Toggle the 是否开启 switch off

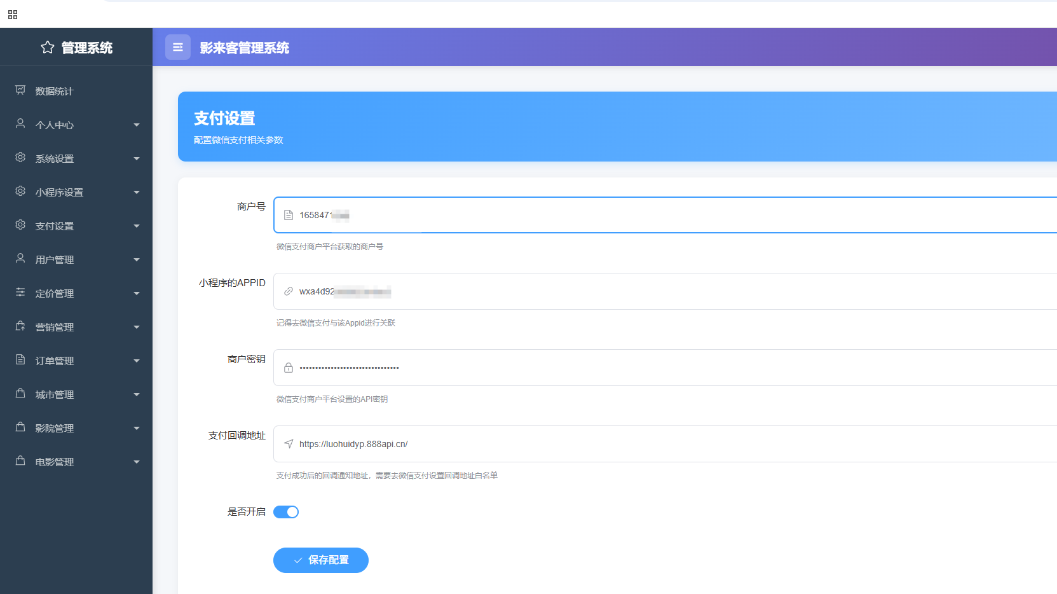(286, 512)
